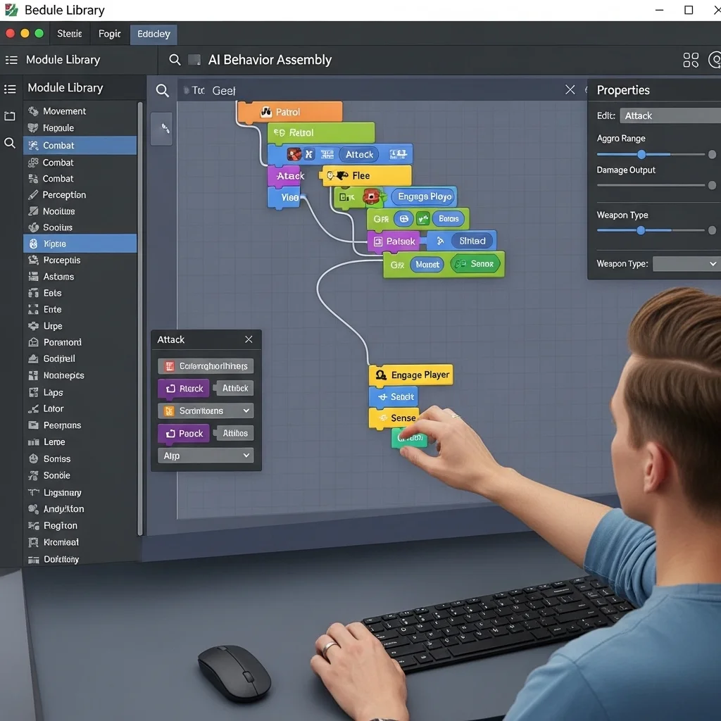This screenshot has height=721, width=721.
Task: Click the canvas search icon near Geel
Action: (x=163, y=90)
